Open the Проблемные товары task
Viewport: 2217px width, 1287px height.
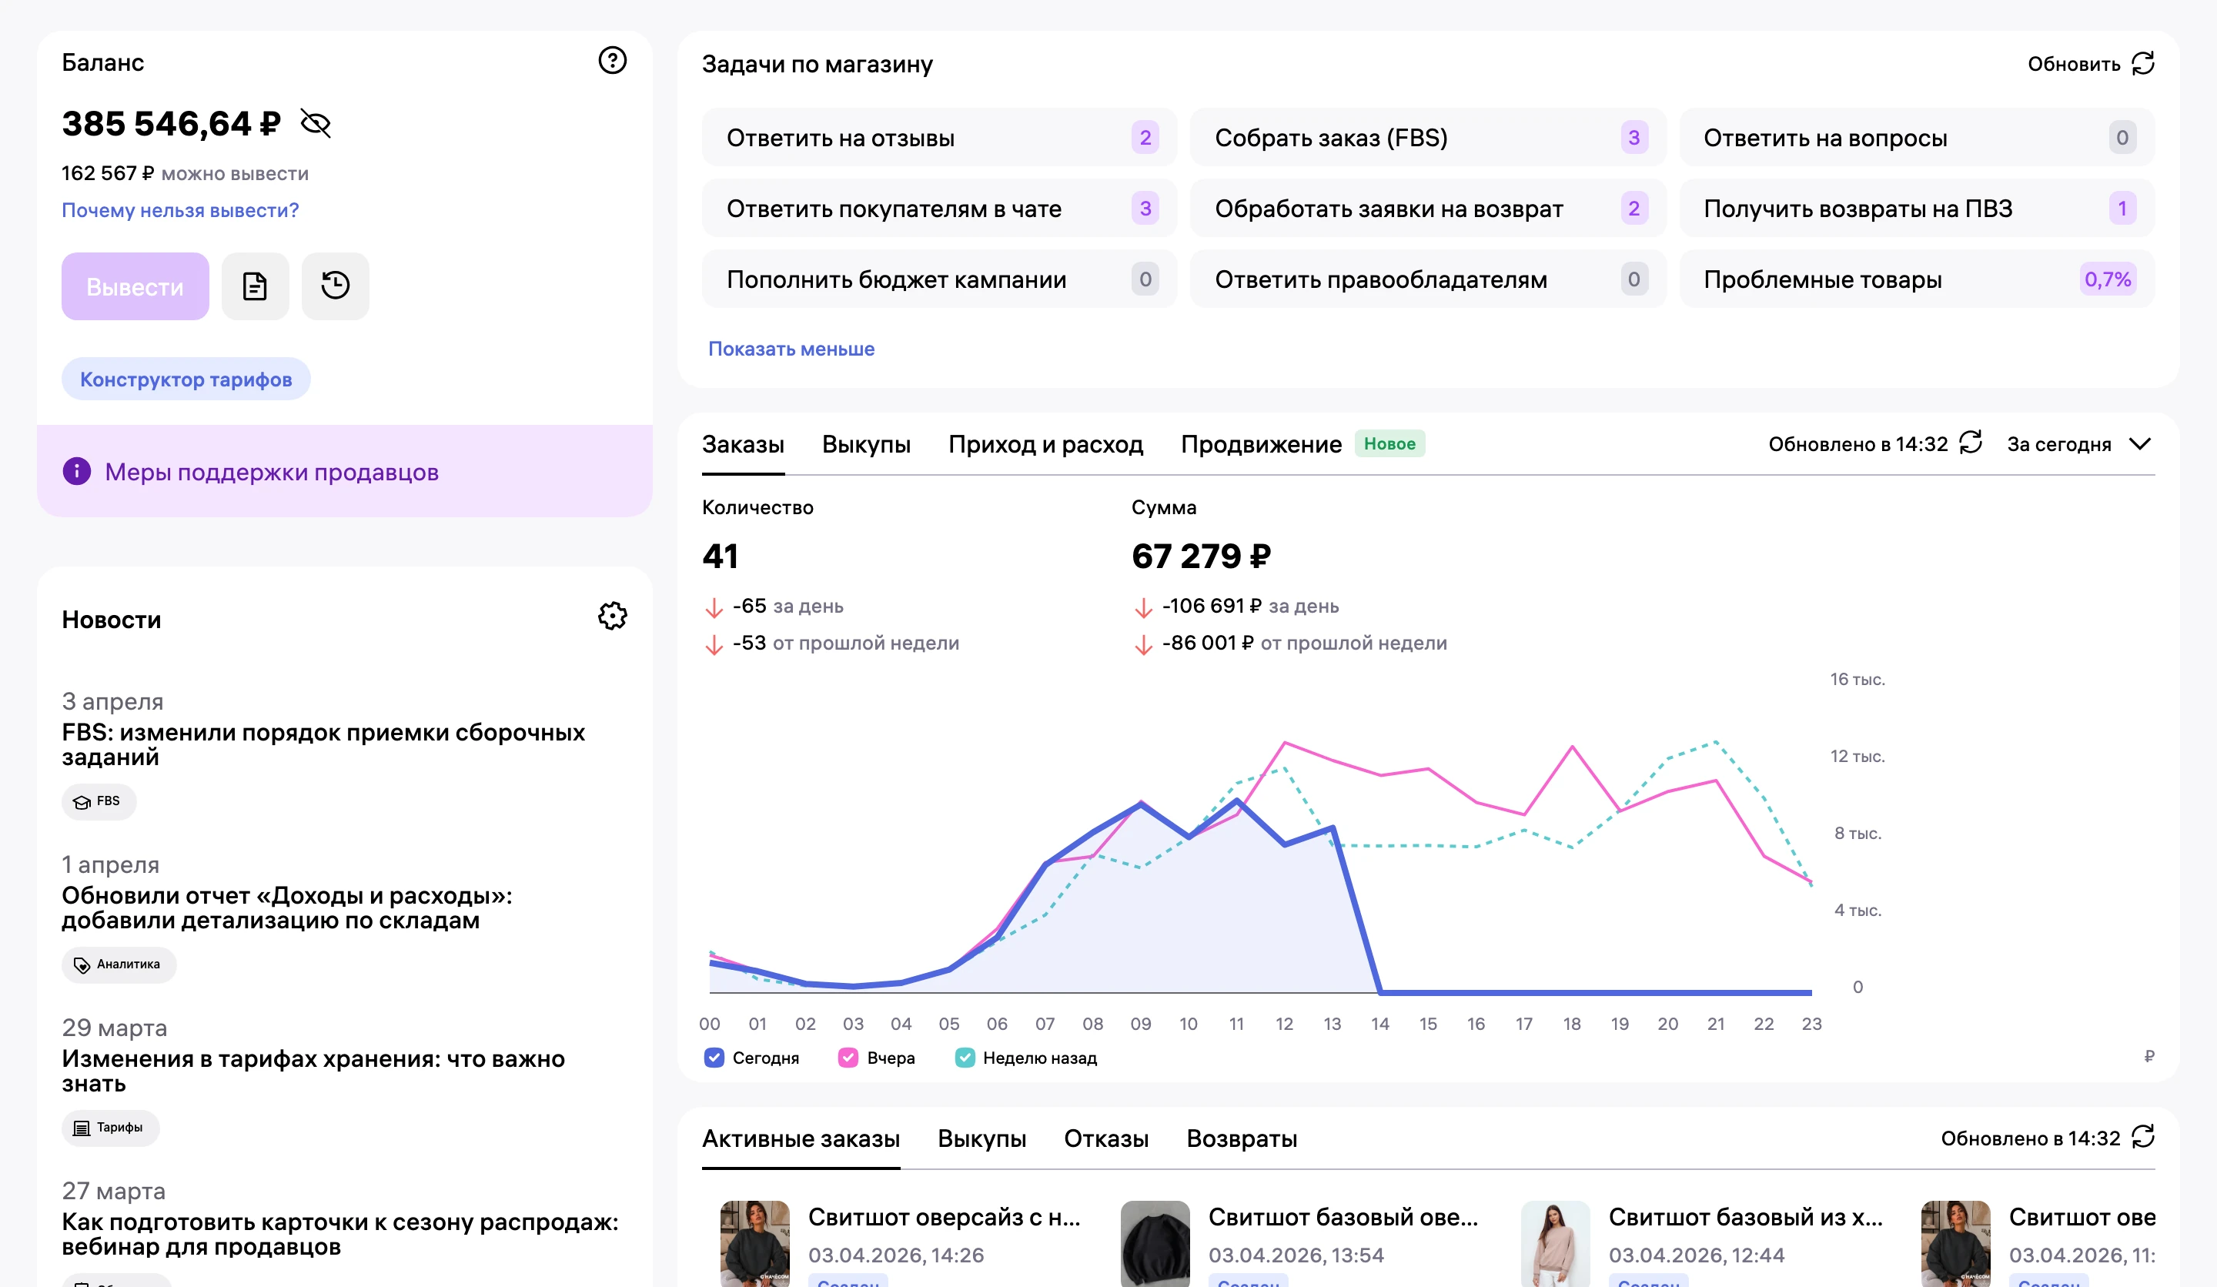coord(1917,279)
